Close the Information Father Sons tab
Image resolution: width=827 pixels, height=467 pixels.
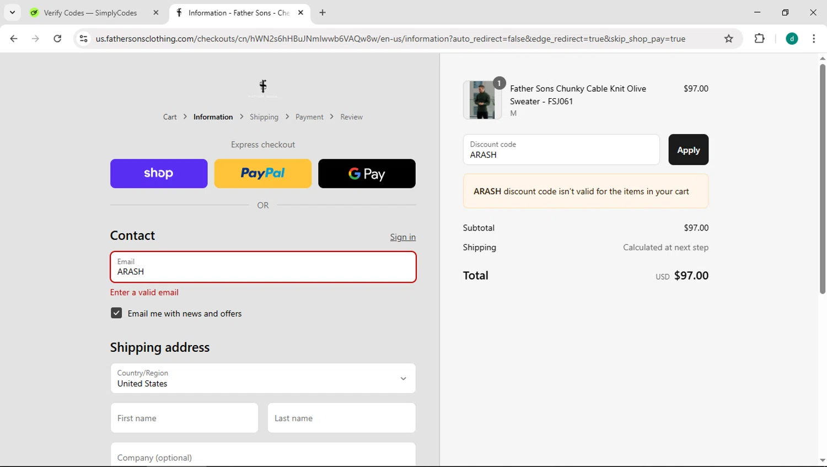pos(300,13)
